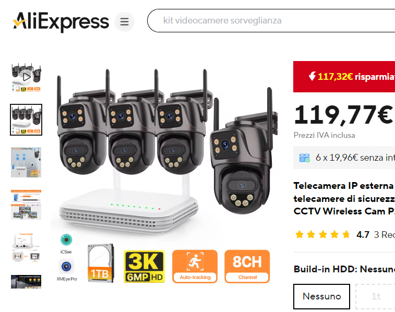Select the second camera kit thumbnail
Image resolution: width=395 pixels, height=312 pixels.
pos(26,119)
